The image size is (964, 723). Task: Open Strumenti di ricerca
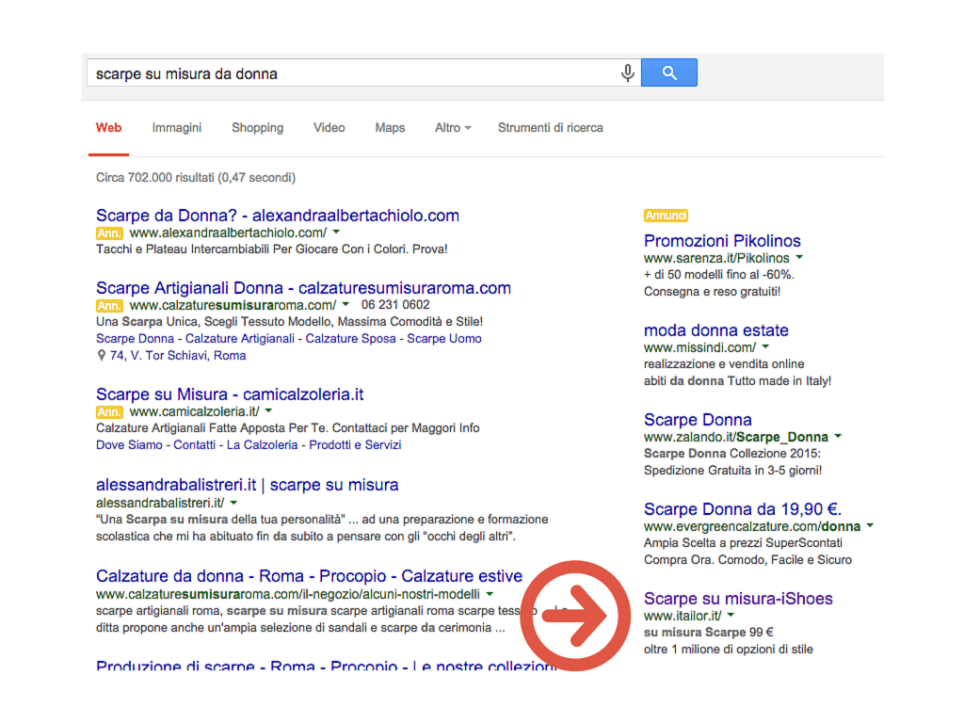[550, 128]
